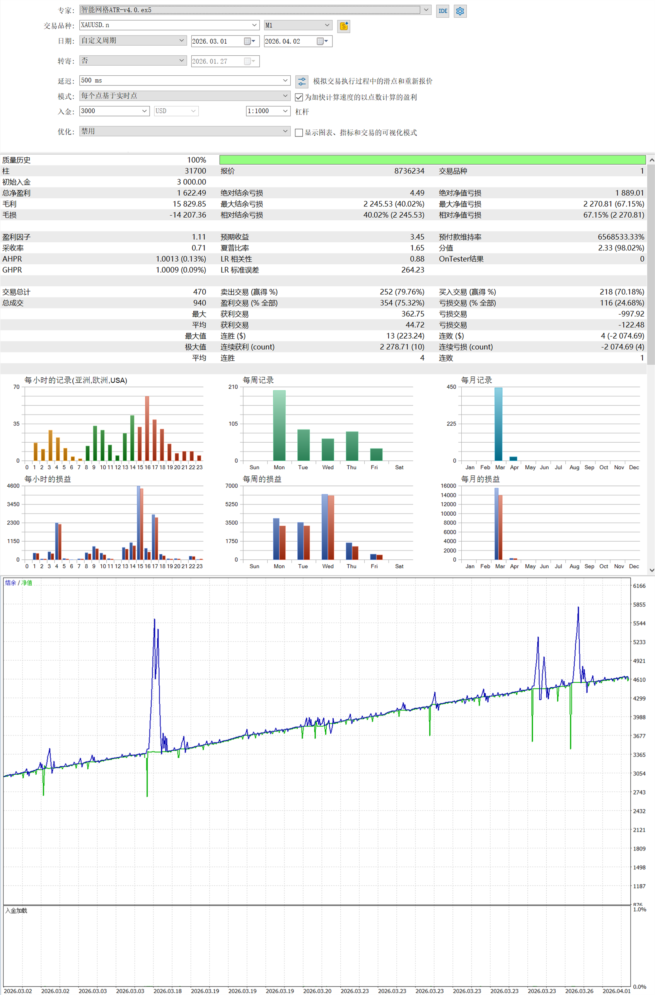The width and height of the screenshot is (655, 995).
Task: Open the 转寄 forward dropdown showing 否
Action: [181, 61]
